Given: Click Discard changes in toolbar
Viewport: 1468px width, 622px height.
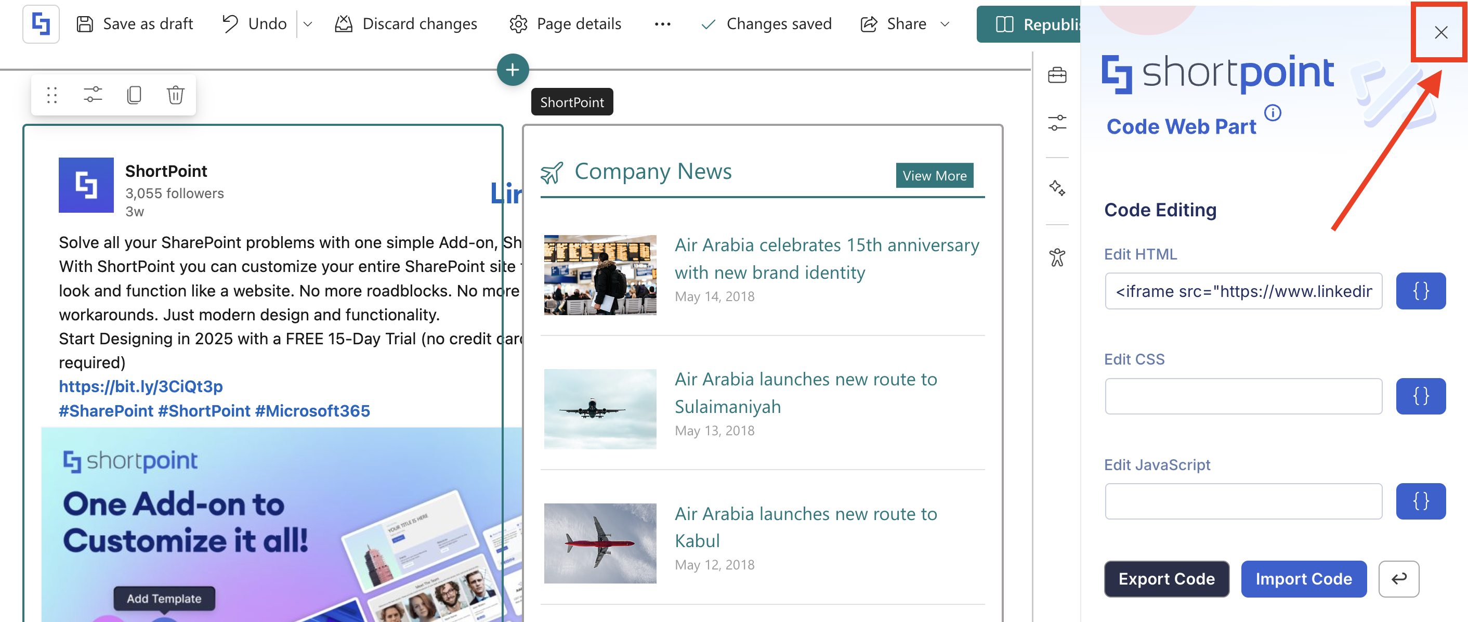Looking at the screenshot, I should (x=406, y=24).
